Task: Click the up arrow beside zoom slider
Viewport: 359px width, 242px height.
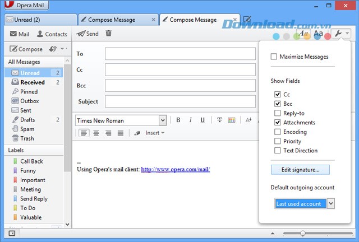Action: pos(273,233)
